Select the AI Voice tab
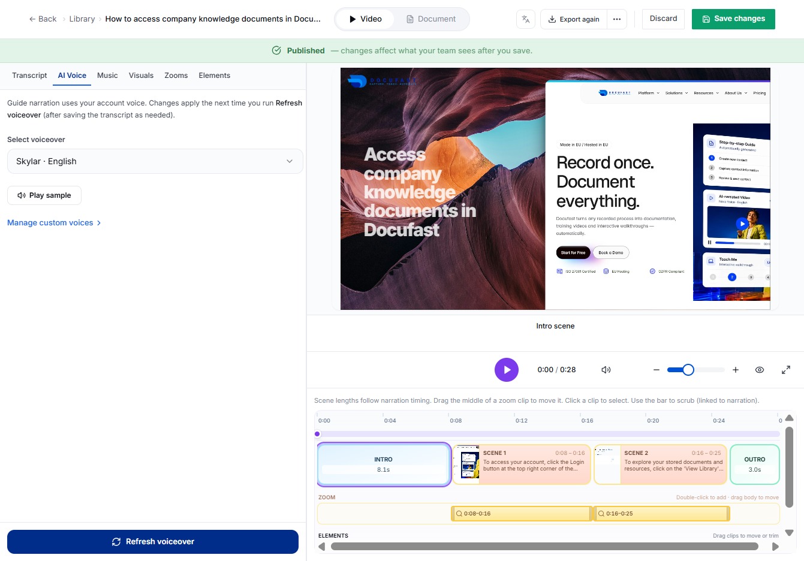The image size is (804, 561). (72, 76)
